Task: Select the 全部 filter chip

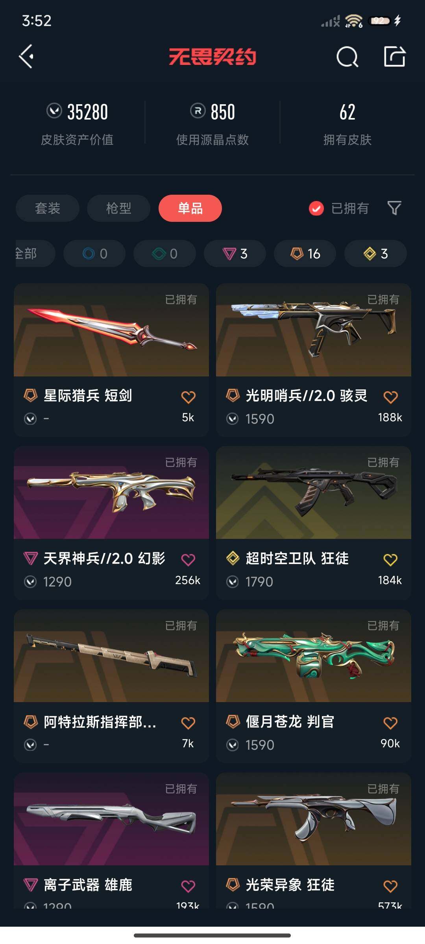Action: 35,254
